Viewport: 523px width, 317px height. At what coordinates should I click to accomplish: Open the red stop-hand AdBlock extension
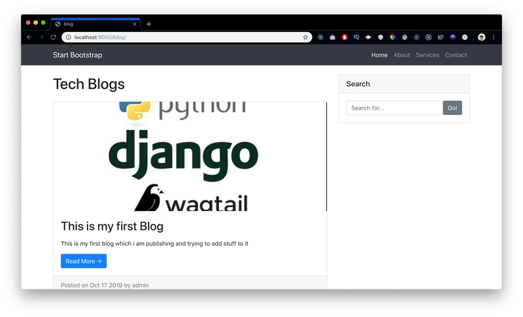coord(345,37)
